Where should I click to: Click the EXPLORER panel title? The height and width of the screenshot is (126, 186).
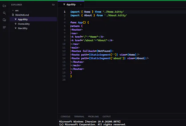pyautogui.click(x=17, y=5)
